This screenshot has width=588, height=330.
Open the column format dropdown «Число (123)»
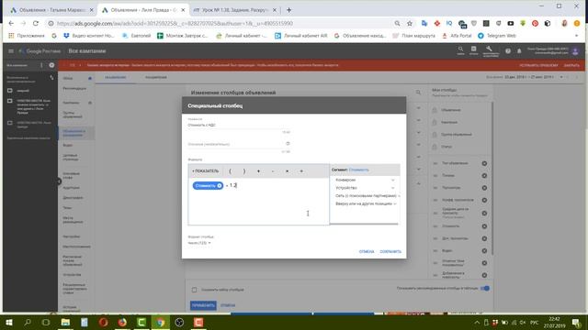tap(199, 243)
